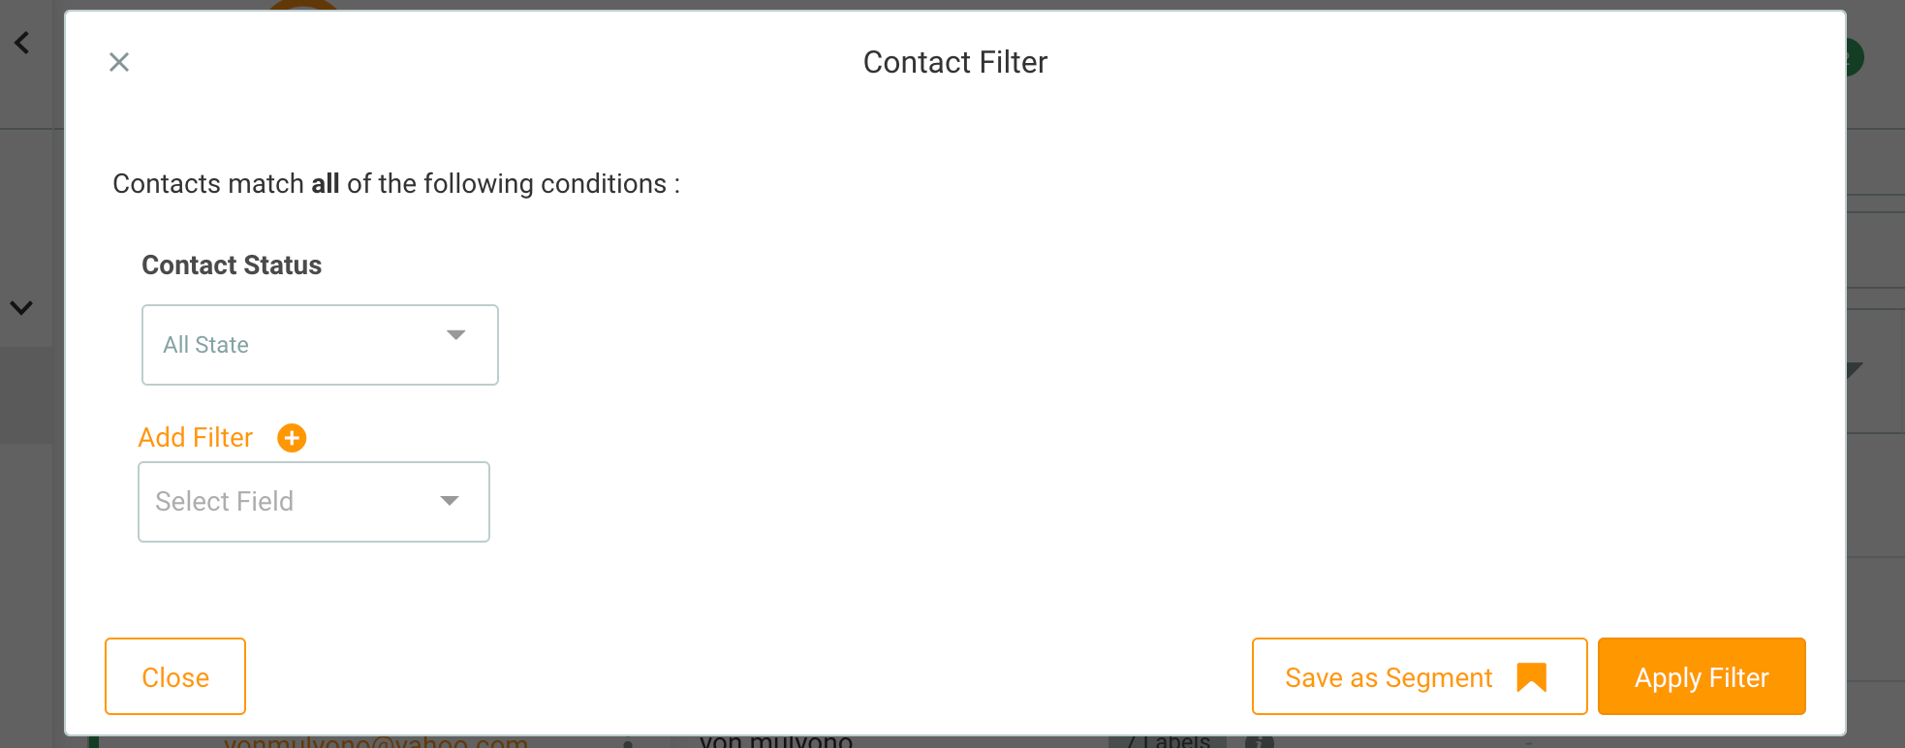Apply the filter with Apply Filter button
Image resolution: width=1905 pixels, height=748 pixels.
(x=1702, y=677)
